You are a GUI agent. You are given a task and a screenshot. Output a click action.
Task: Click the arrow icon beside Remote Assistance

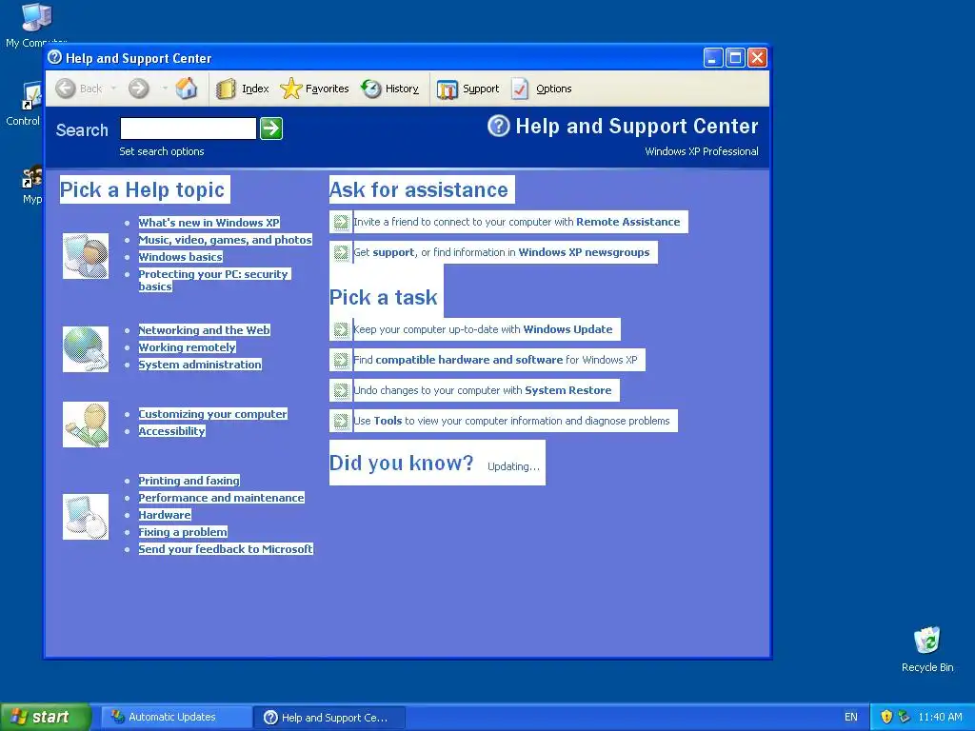tap(341, 222)
